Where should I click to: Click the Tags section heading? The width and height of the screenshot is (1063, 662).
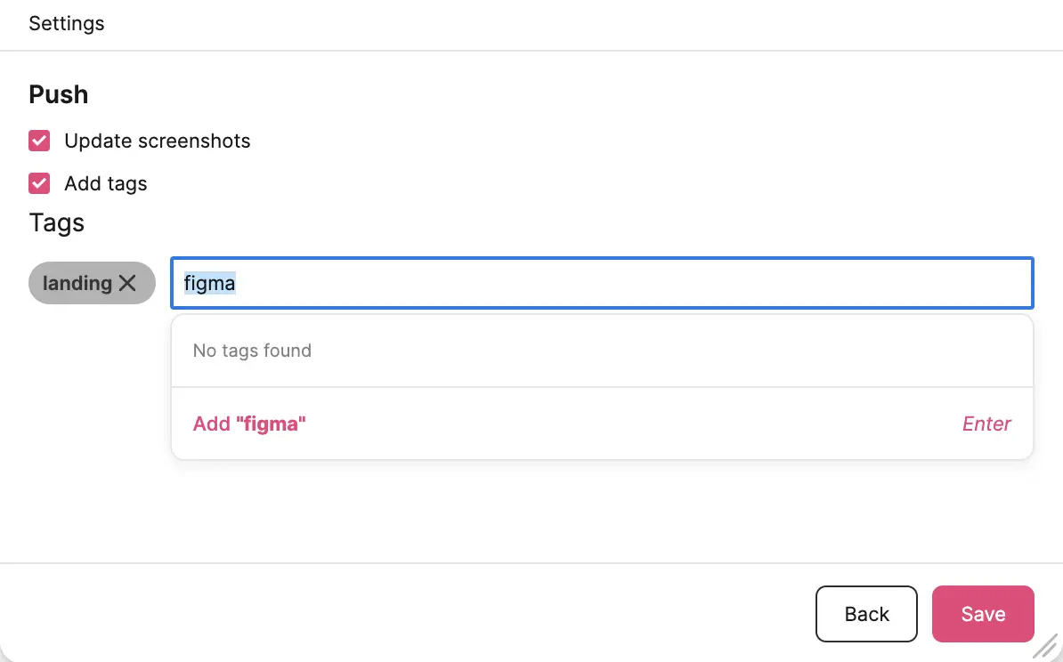tap(57, 222)
